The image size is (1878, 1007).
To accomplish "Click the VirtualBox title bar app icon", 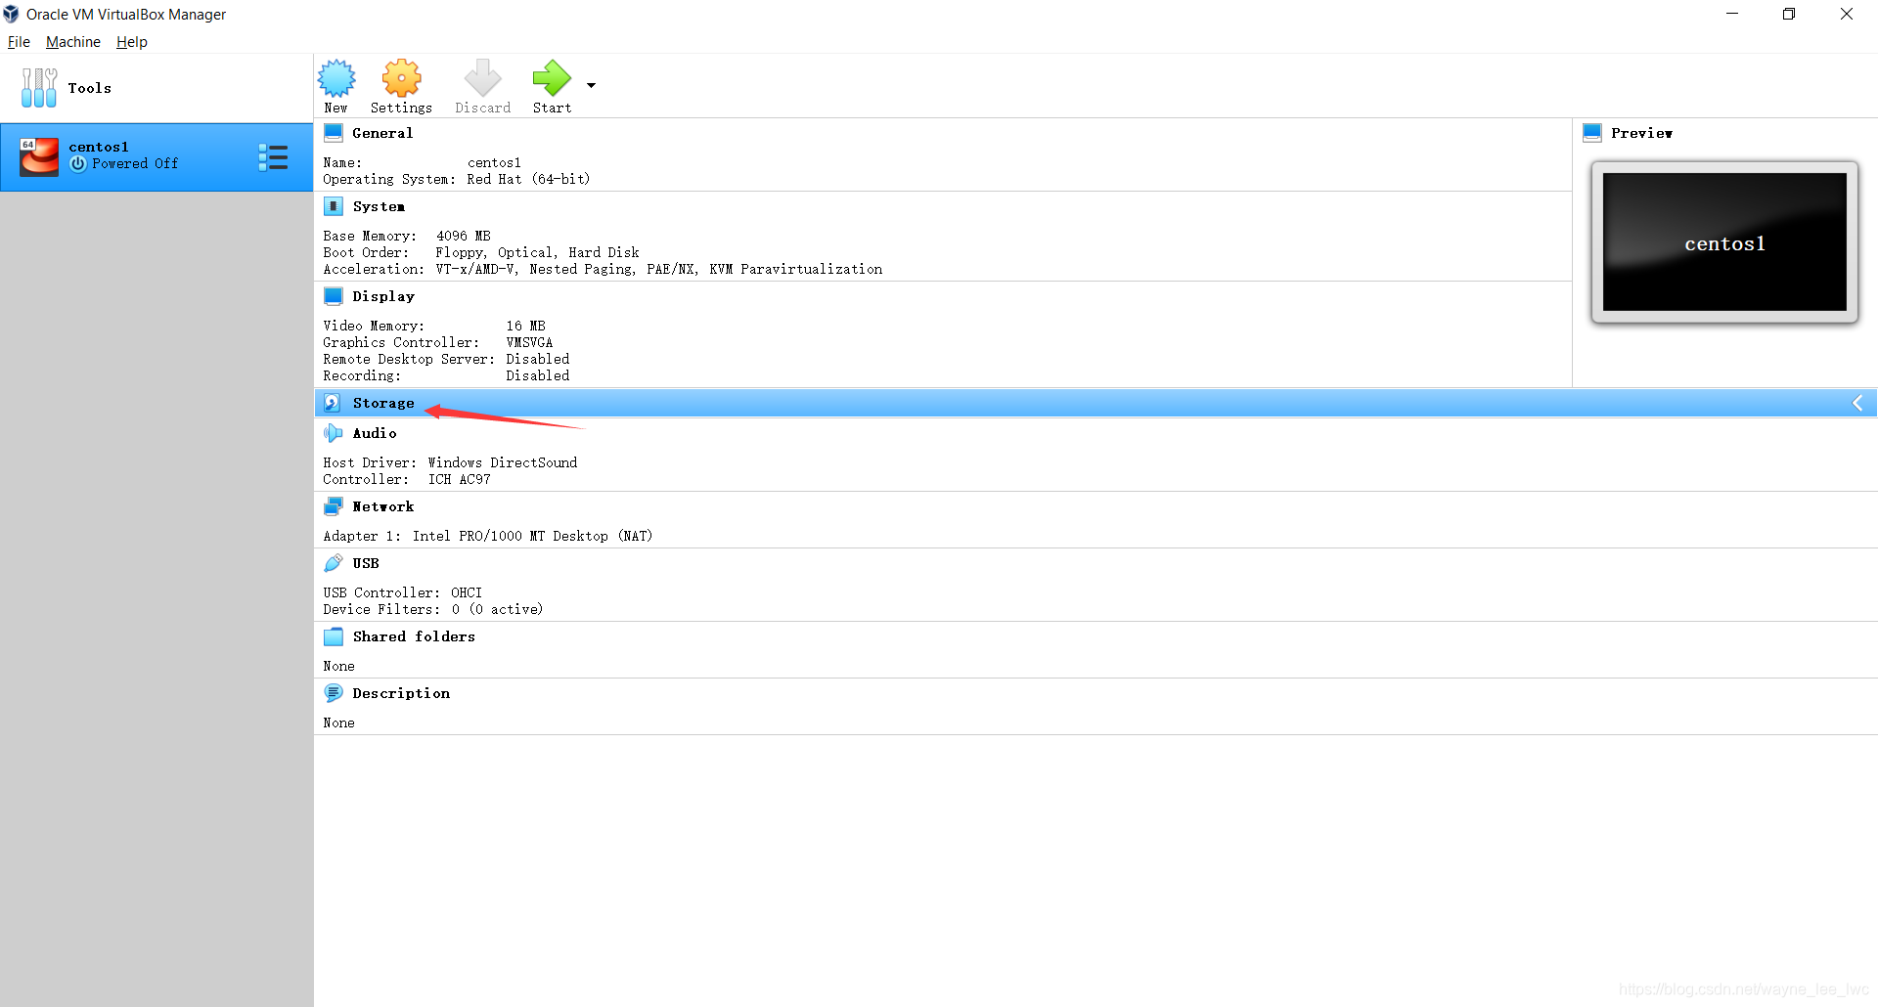I will click(11, 14).
